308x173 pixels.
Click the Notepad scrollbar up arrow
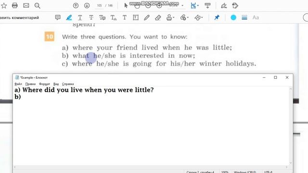tap(291, 89)
